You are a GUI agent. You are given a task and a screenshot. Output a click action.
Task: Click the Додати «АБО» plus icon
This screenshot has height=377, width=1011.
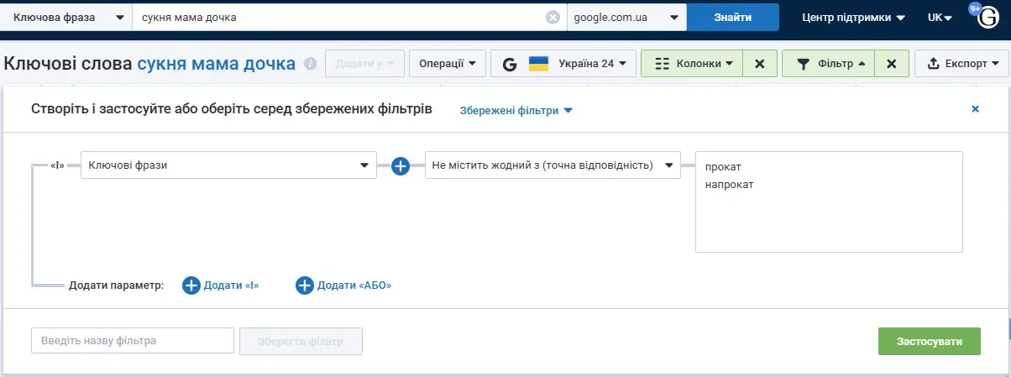(x=304, y=285)
